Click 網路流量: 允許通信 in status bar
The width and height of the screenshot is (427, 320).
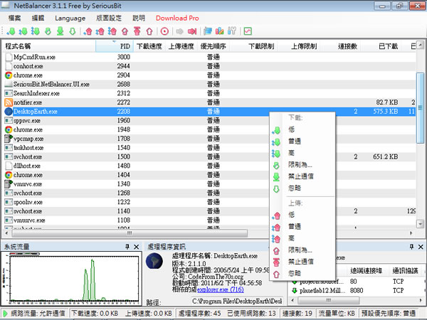coord(37,313)
